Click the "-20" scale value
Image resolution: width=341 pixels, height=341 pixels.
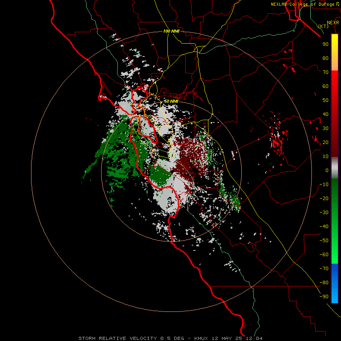pos(324,198)
